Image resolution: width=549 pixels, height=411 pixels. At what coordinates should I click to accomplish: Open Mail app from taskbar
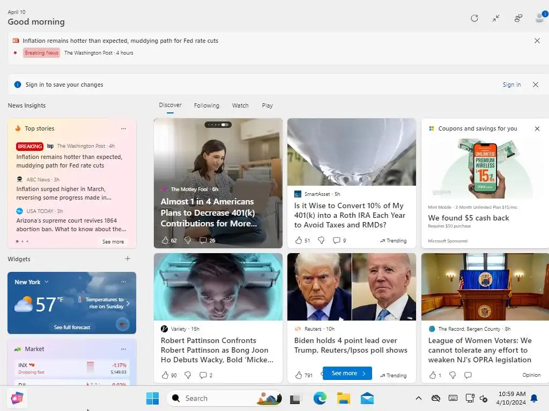tap(367, 398)
